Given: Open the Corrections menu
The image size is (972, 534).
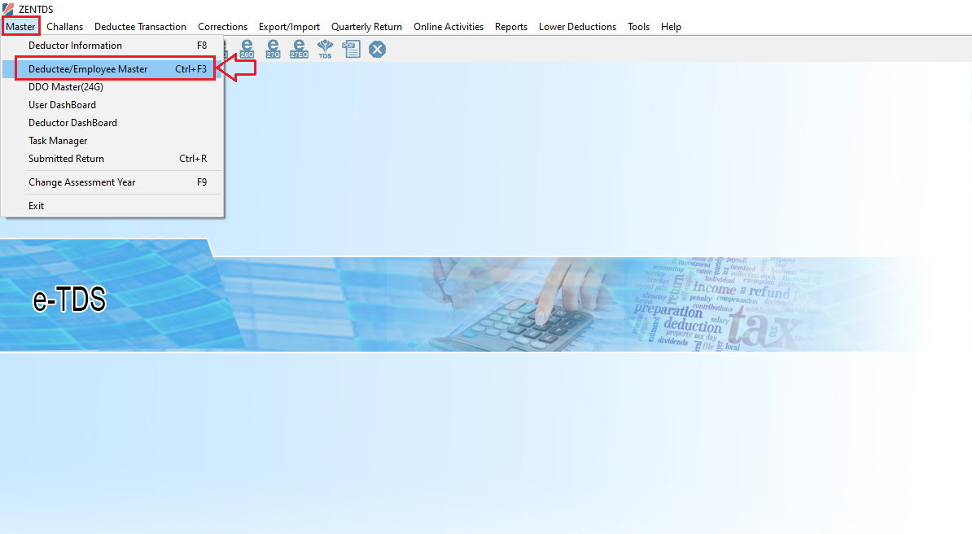Looking at the screenshot, I should (222, 27).
